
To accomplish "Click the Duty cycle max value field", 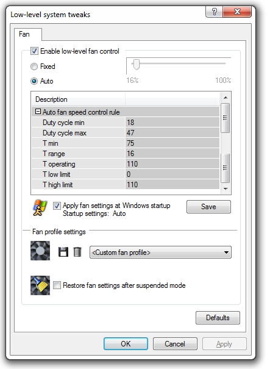I will coord(172,133).
